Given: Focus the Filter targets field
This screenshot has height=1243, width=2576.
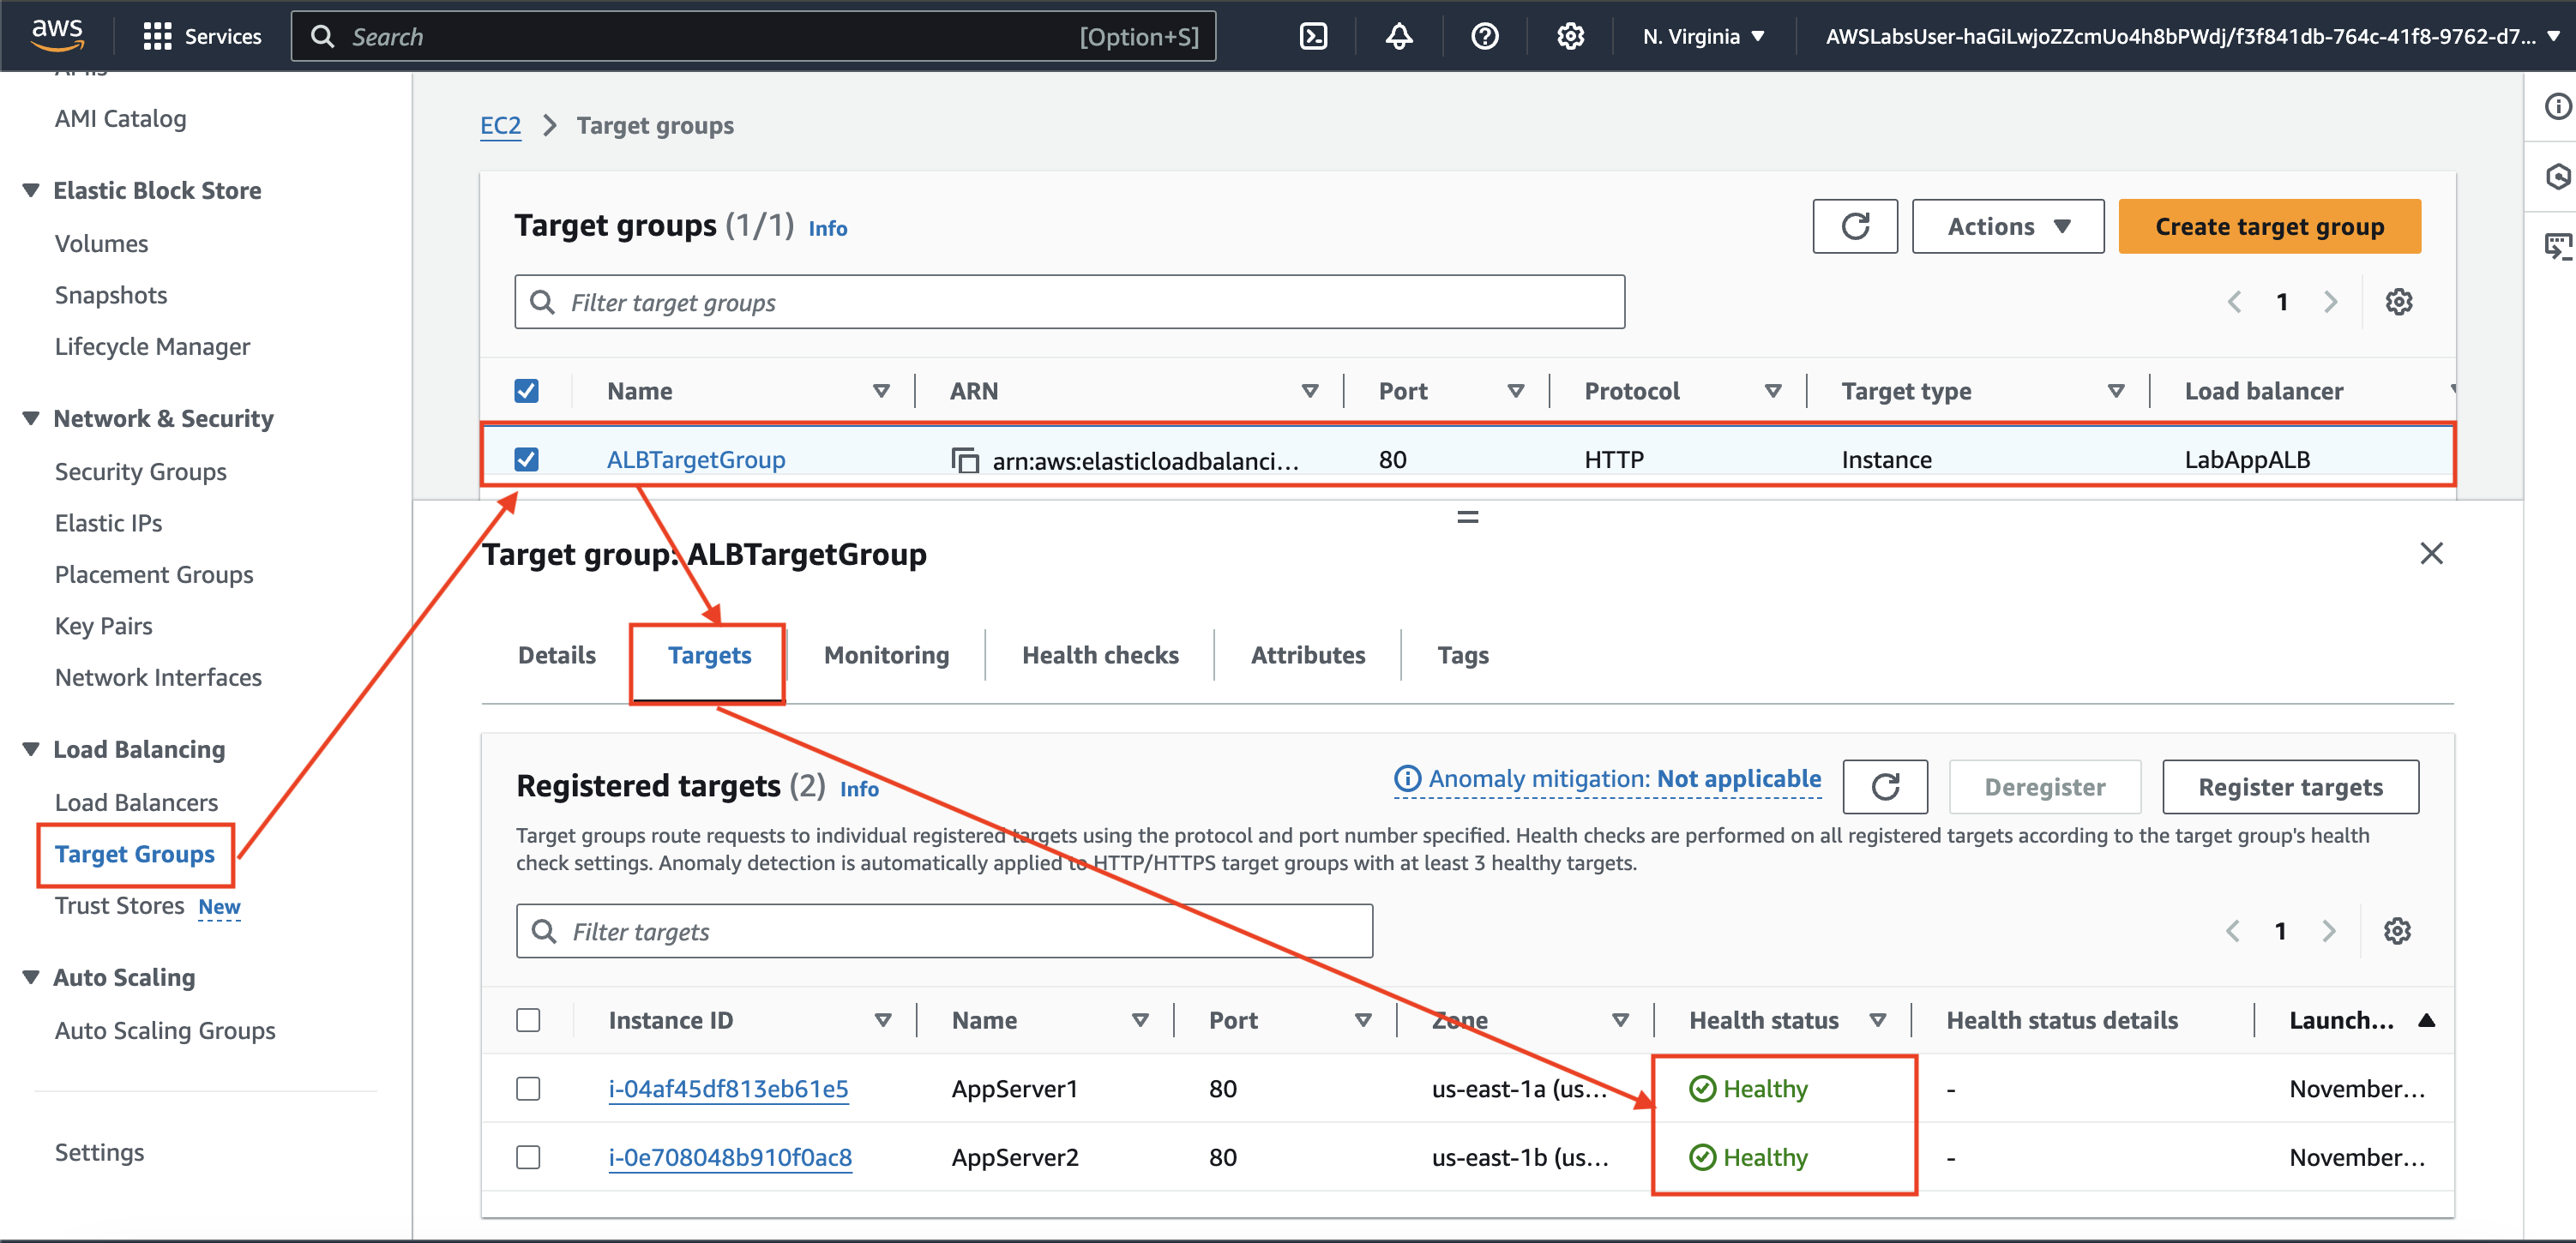Looking at the screenshot, I should click(944, 931).
